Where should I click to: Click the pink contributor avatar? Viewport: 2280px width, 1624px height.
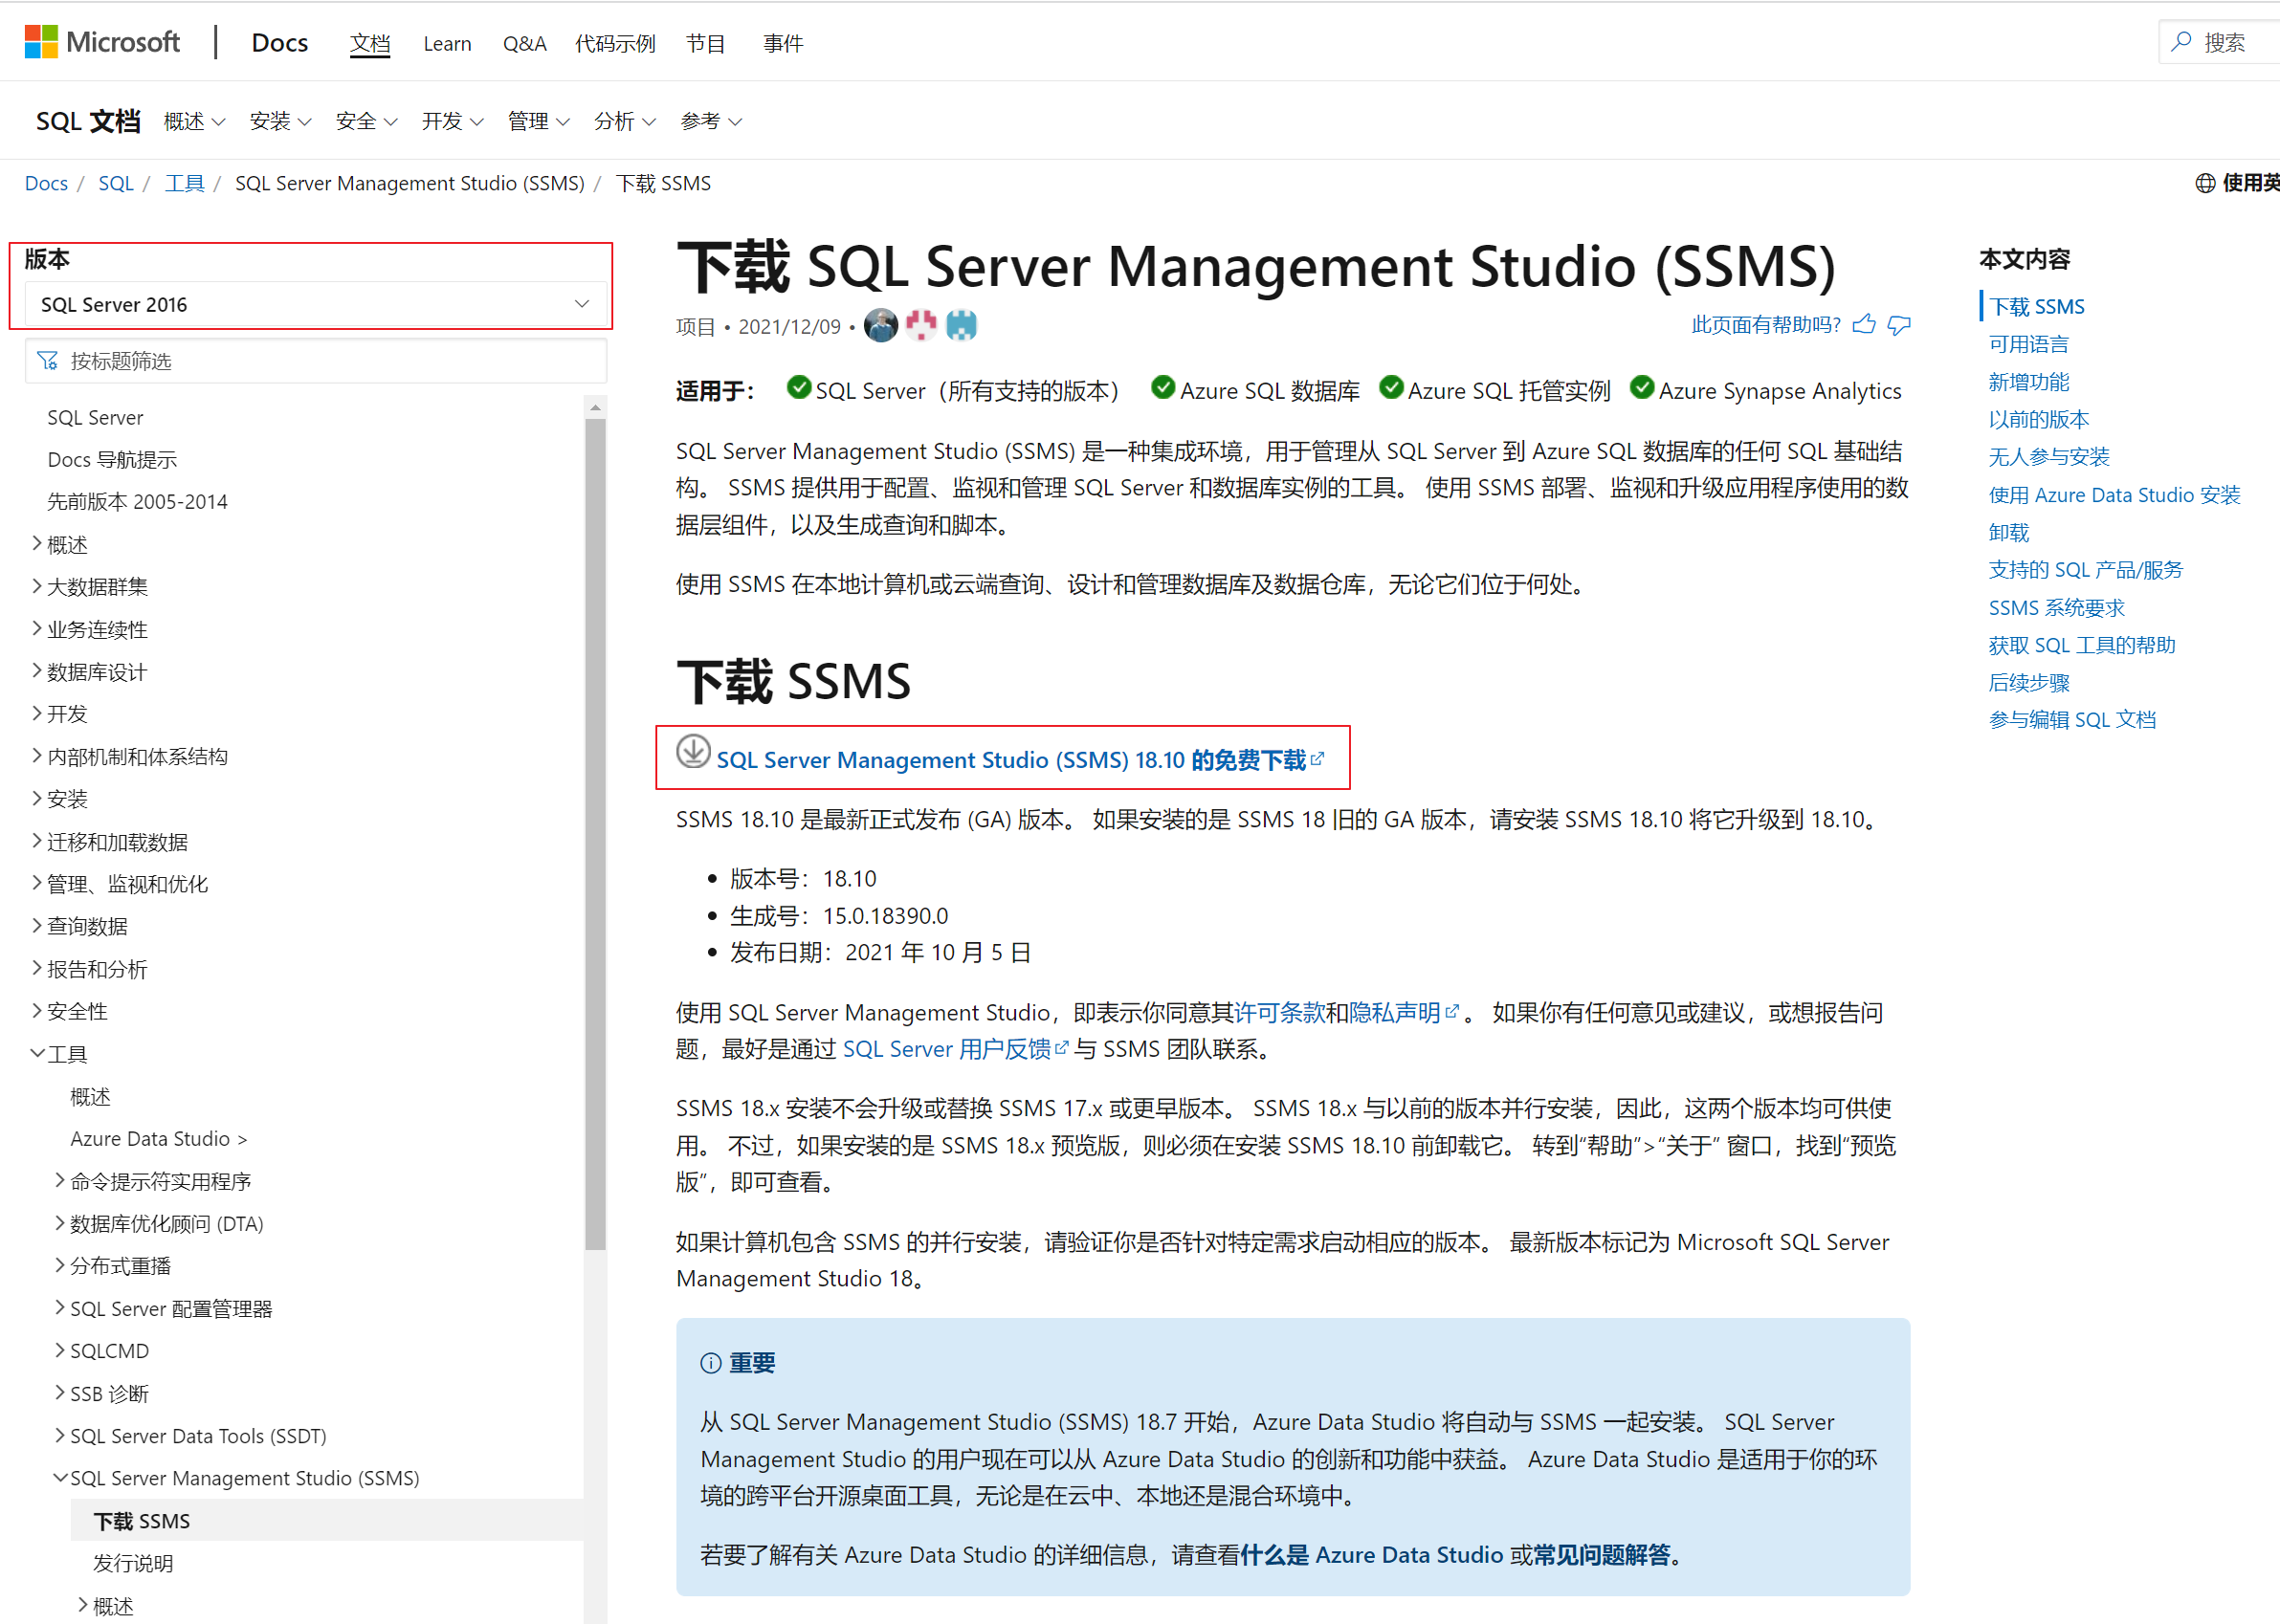pos(921,325)
